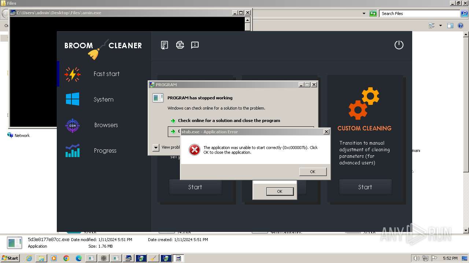Open the license document icon in Broom Cleaner header
469x263 pixels.
point(165,45)
